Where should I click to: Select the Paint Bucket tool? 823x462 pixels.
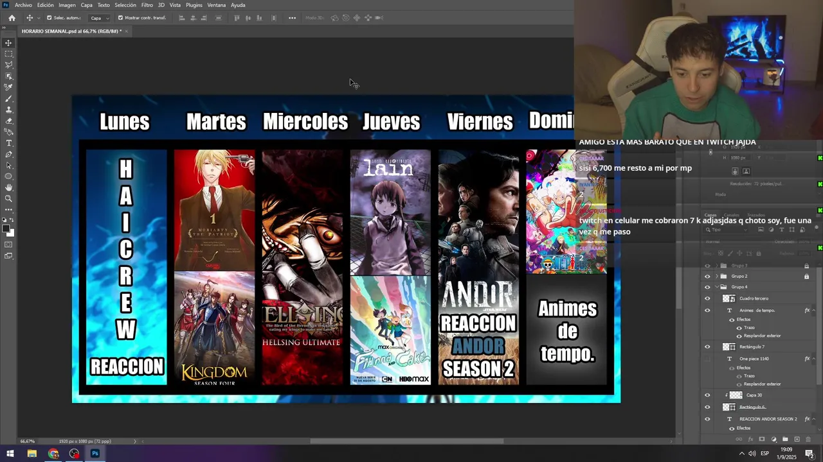click(x=8, y=132)
